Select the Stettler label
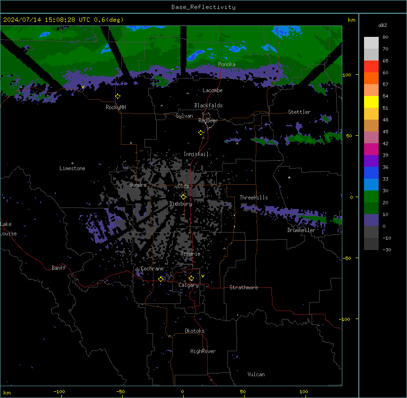This screenshot has width=407, height=398. pos(299,112)
